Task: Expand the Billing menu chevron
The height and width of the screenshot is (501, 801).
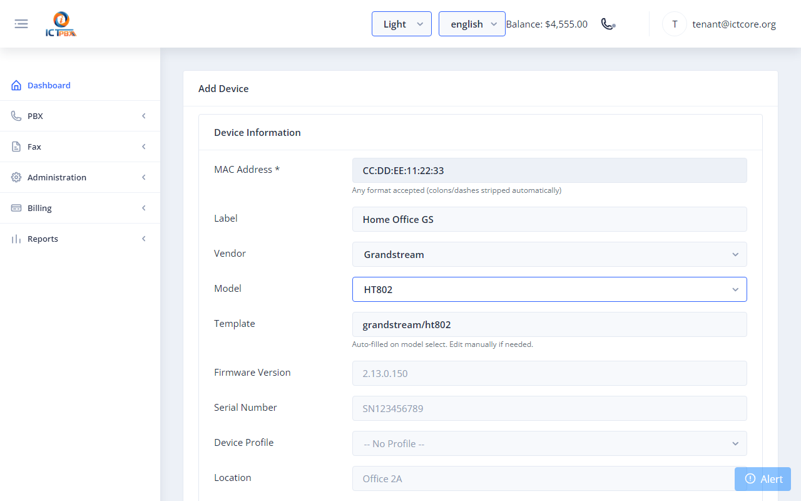Action: tap(144, 208)
